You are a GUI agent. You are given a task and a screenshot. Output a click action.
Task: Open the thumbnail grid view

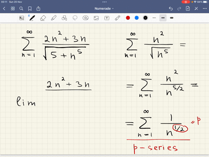[x=13, y=9]
